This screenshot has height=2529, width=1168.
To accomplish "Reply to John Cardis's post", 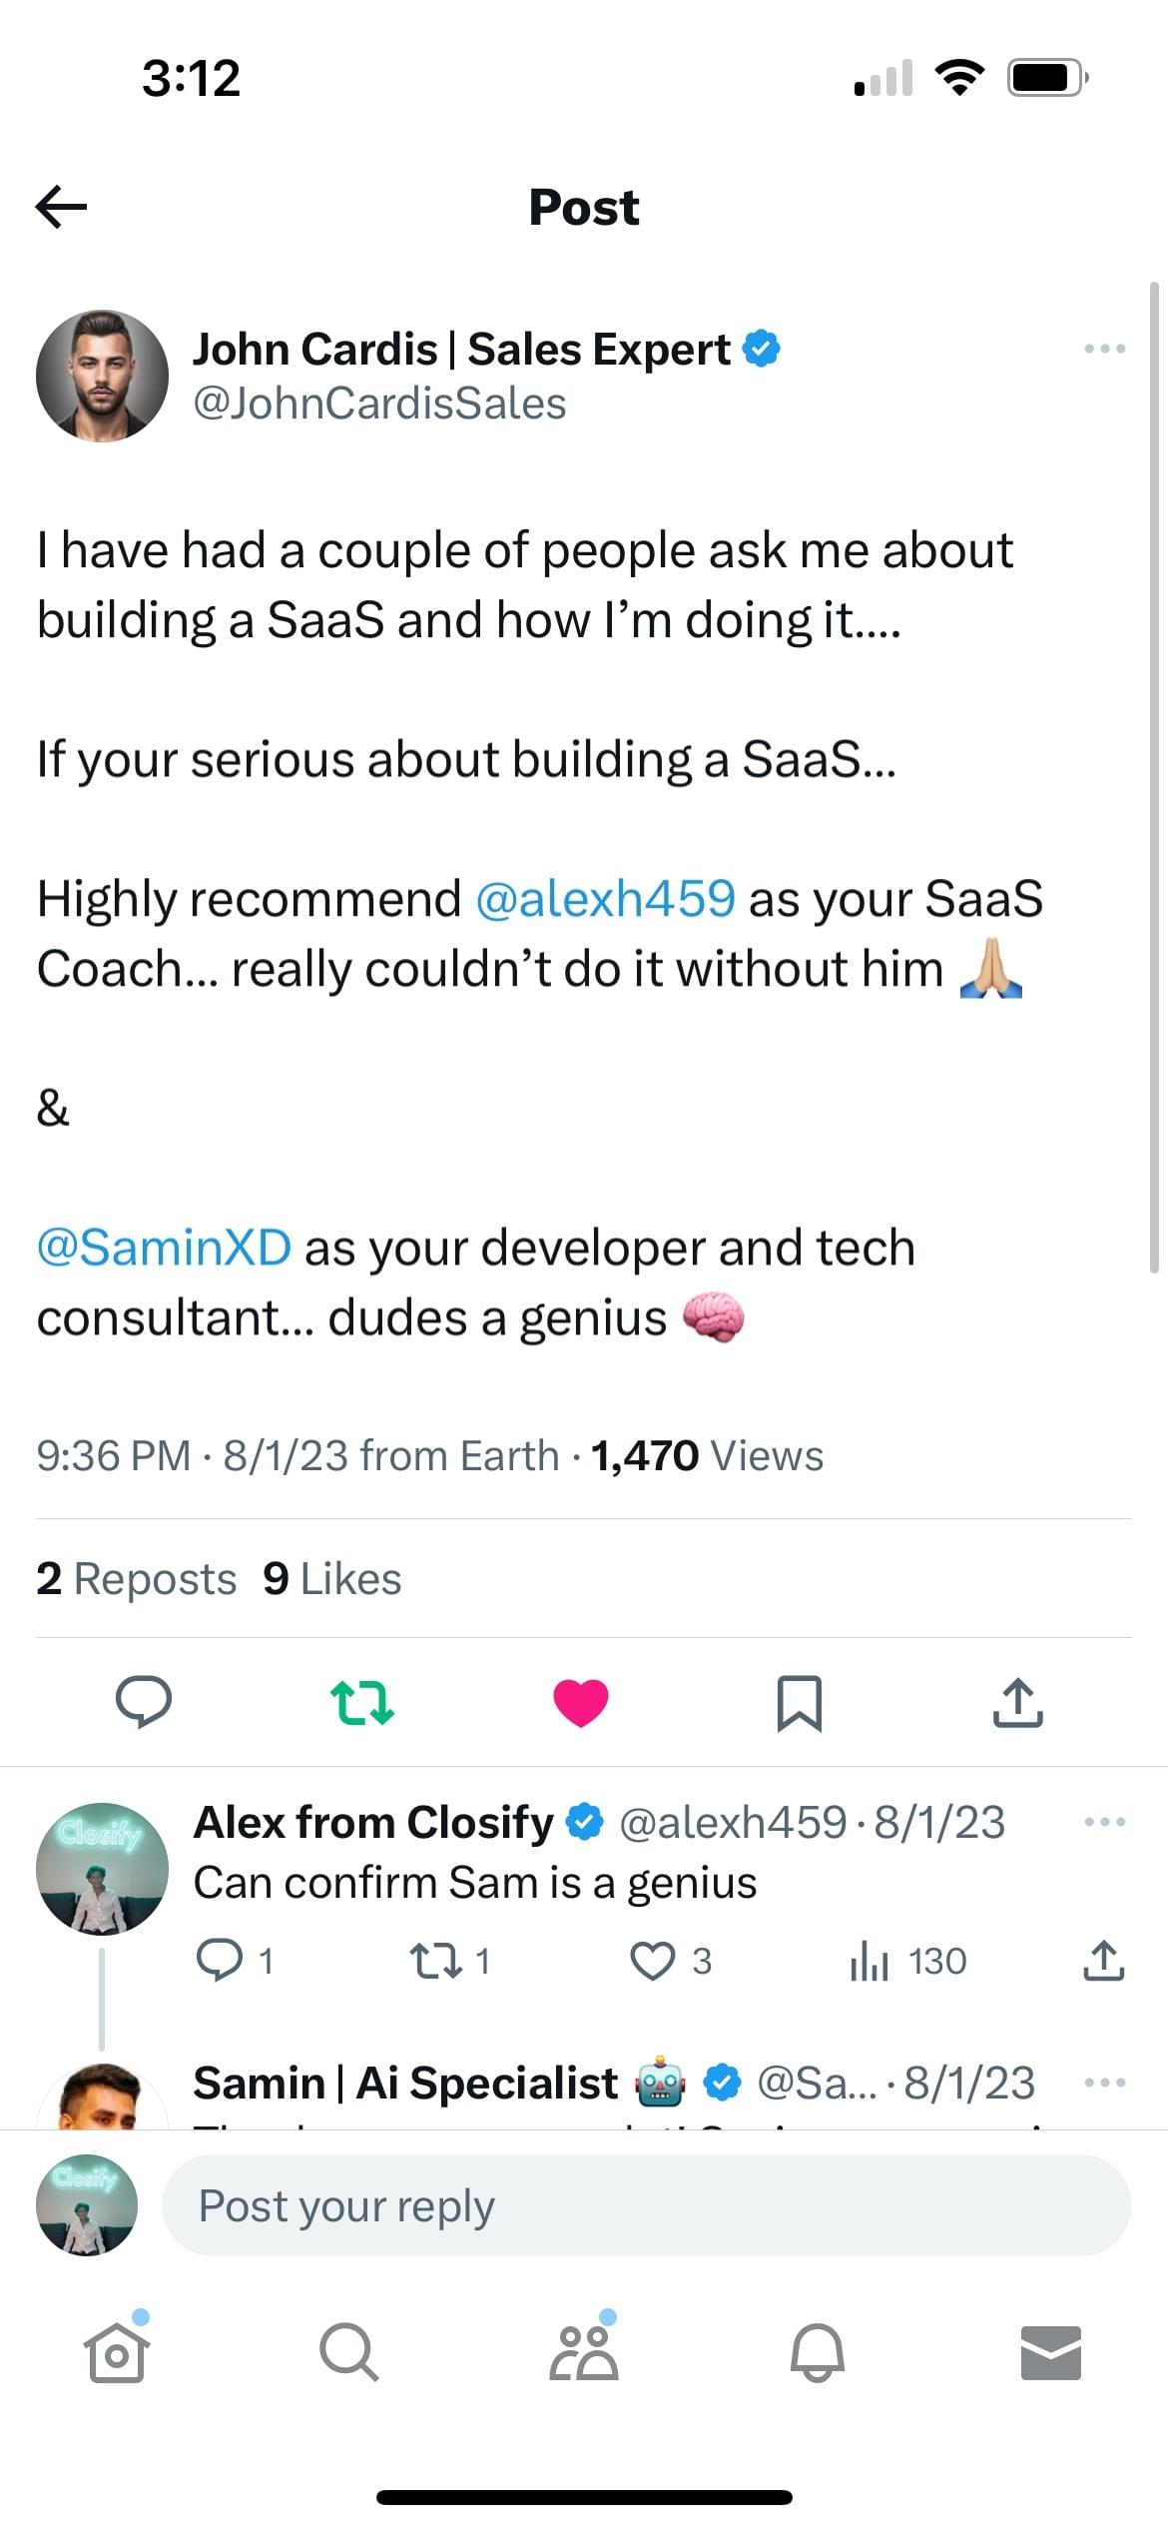I will [x=144, y=1702].
